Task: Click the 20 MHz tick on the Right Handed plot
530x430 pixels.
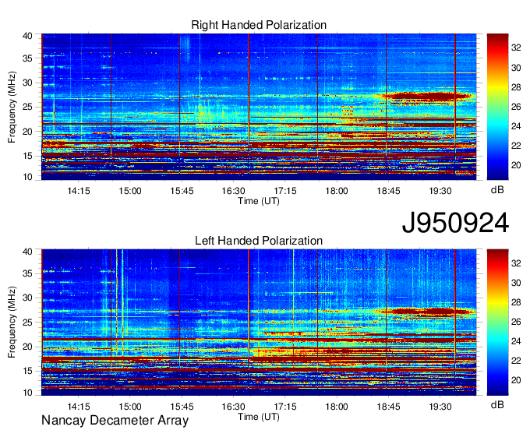Action: click(28, 132)
